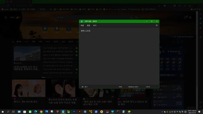Viewport: 203px width, 114px height.
Task: Open the Google bookmark in Edge
Action: 5,9
